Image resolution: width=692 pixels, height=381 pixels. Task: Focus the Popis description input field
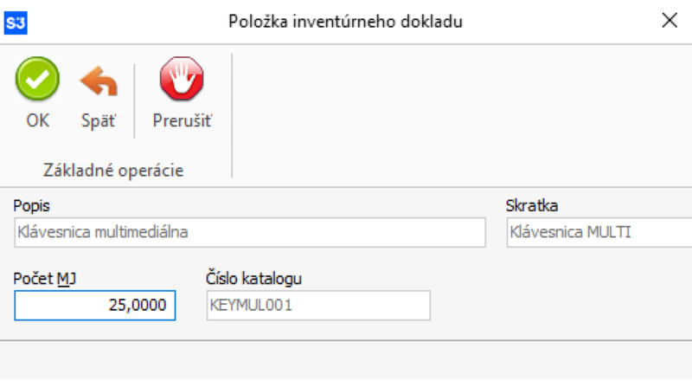[x=249, y=232]
